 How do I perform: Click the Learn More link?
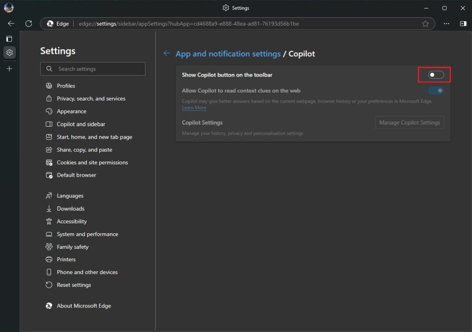(x=194, y=108)
